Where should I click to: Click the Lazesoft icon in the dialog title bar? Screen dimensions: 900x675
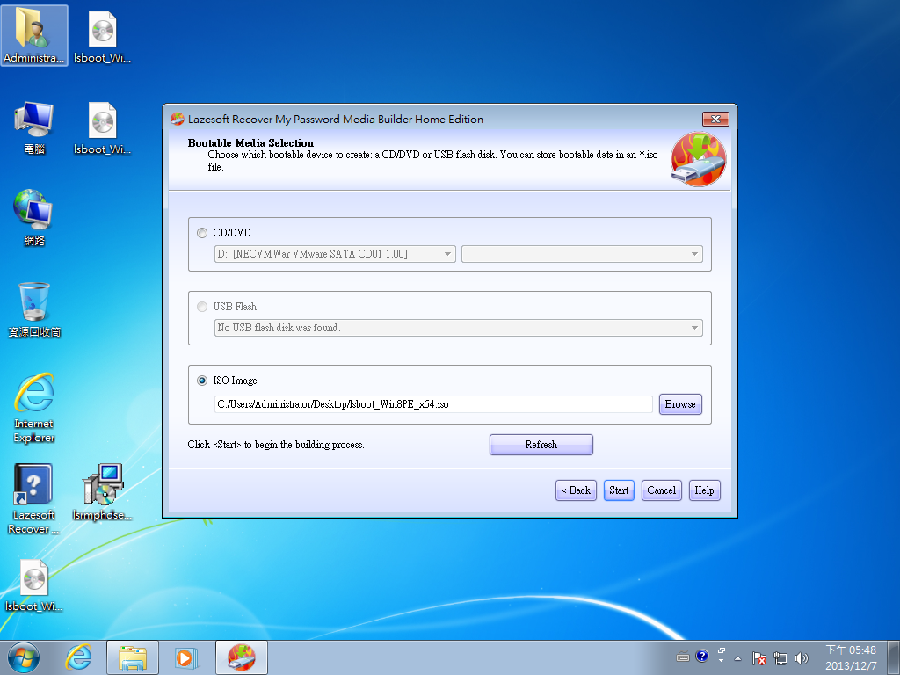178,119
